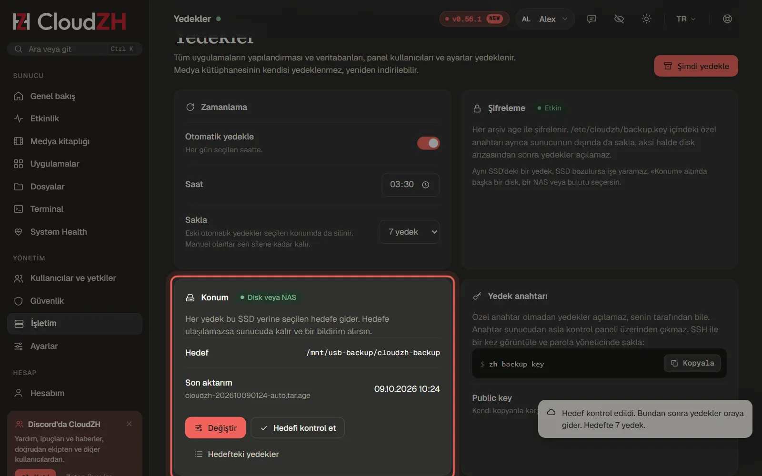Screen dimensions: 762x476
Task: Open the TR language dropdown
Action: (x=686, y=19)
